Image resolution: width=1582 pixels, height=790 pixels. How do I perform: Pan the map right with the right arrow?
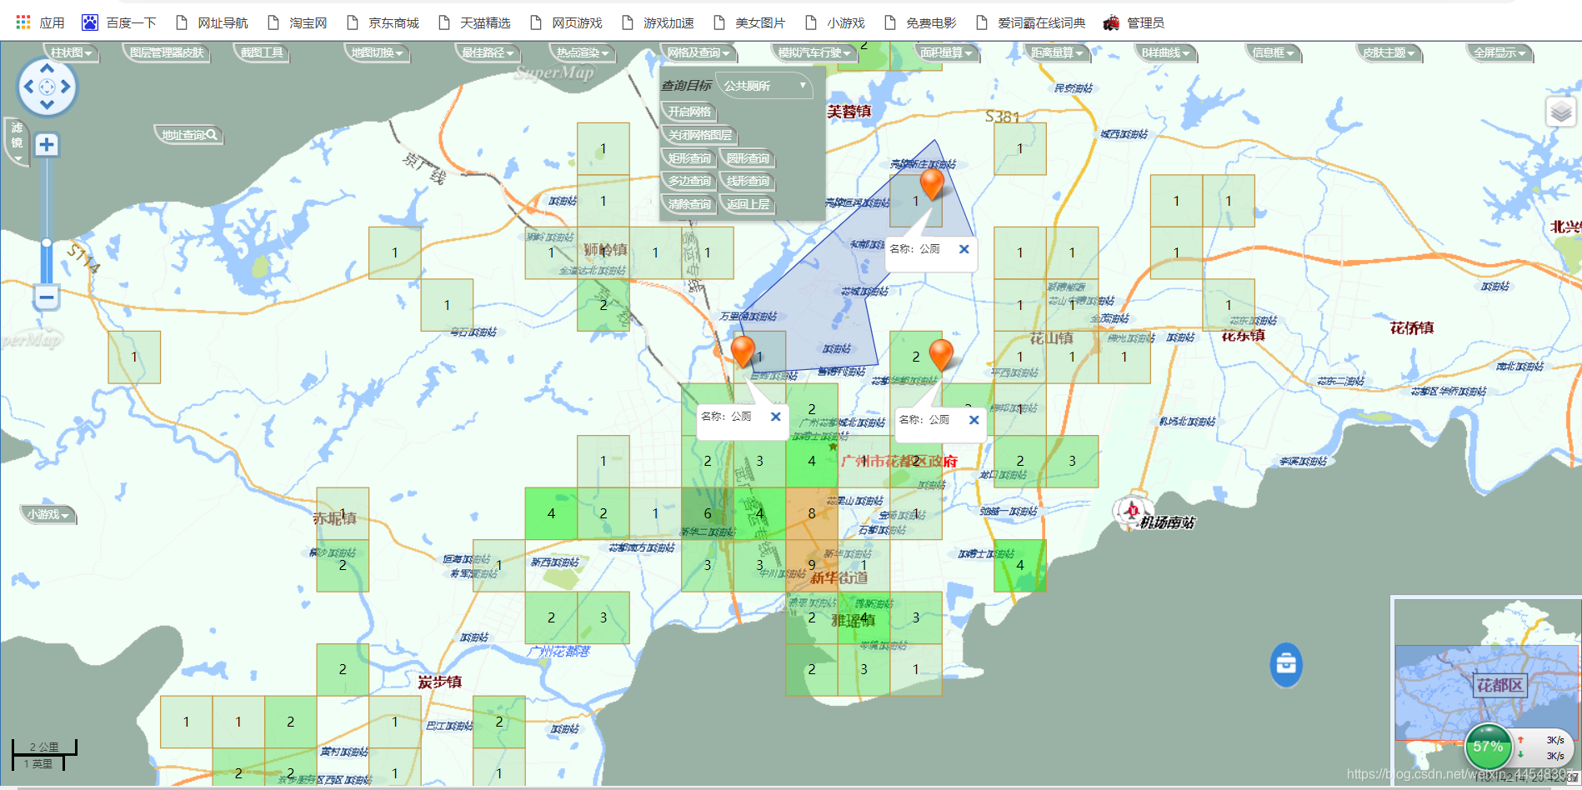pyautogui.click(x=66, y=87)
